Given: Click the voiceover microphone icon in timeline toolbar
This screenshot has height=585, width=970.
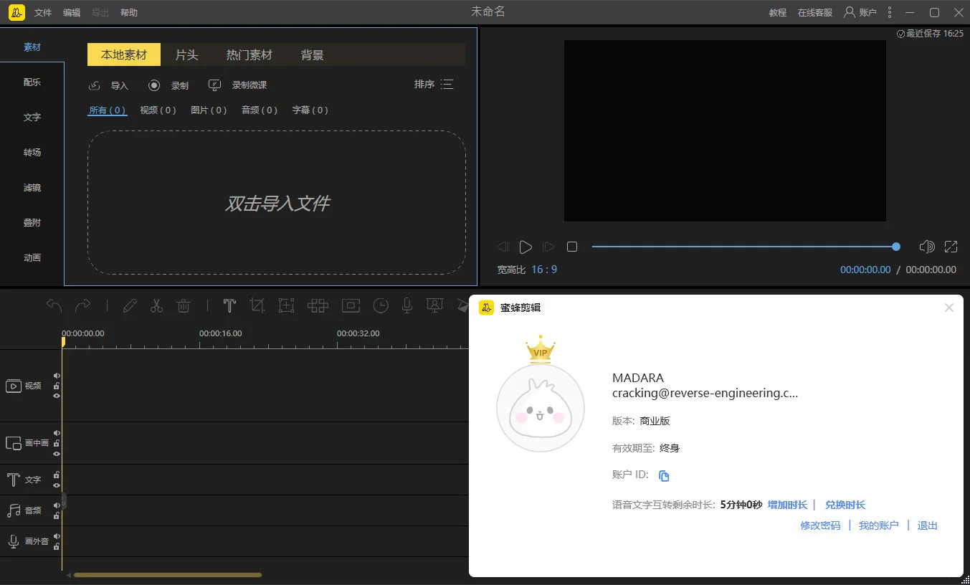Looking at the screenshot, I should click(x=406, y=305).
